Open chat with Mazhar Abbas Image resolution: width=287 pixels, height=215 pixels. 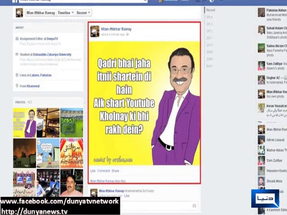pyautogui.click(x=272, y=150)
